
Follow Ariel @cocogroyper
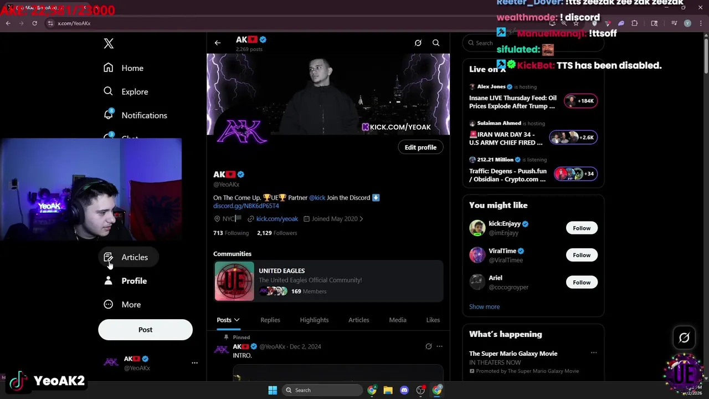click(582, 282)
